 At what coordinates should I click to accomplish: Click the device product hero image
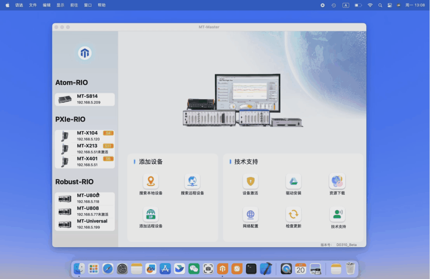point(243,100)
